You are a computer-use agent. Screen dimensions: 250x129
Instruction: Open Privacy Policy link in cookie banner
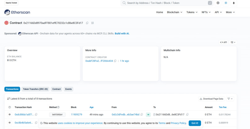coord(178,123)
